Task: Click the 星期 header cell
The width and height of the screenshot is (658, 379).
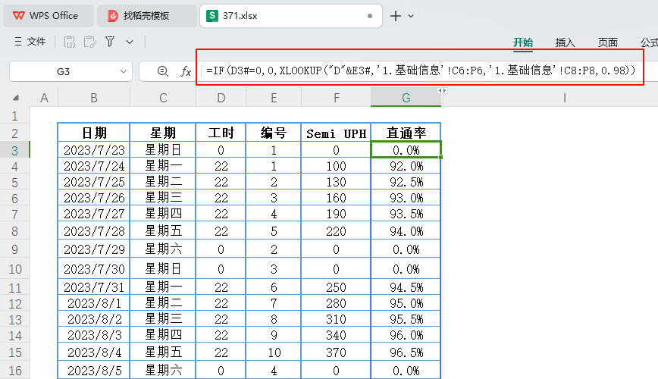Action: coord(163,133)
